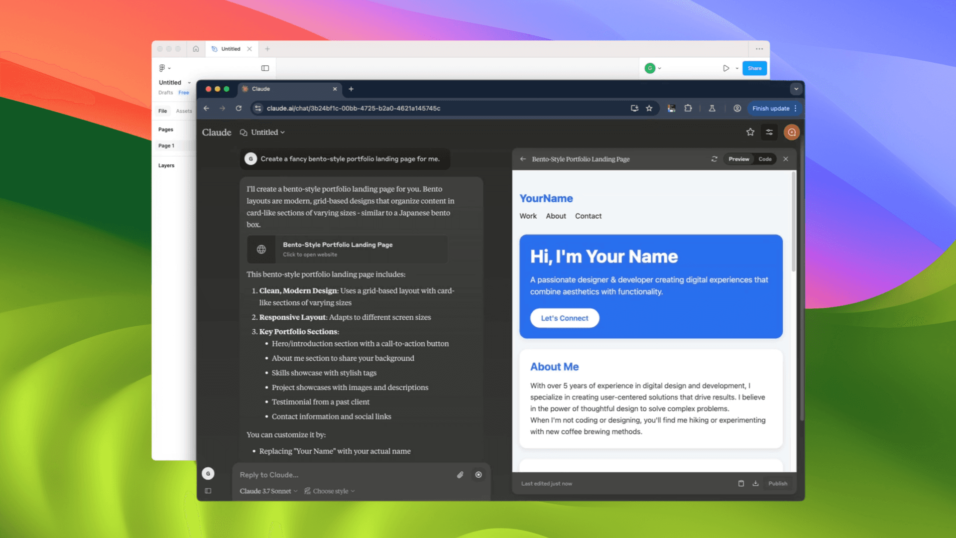Click the attach file paperclip icon

(460, 475)
